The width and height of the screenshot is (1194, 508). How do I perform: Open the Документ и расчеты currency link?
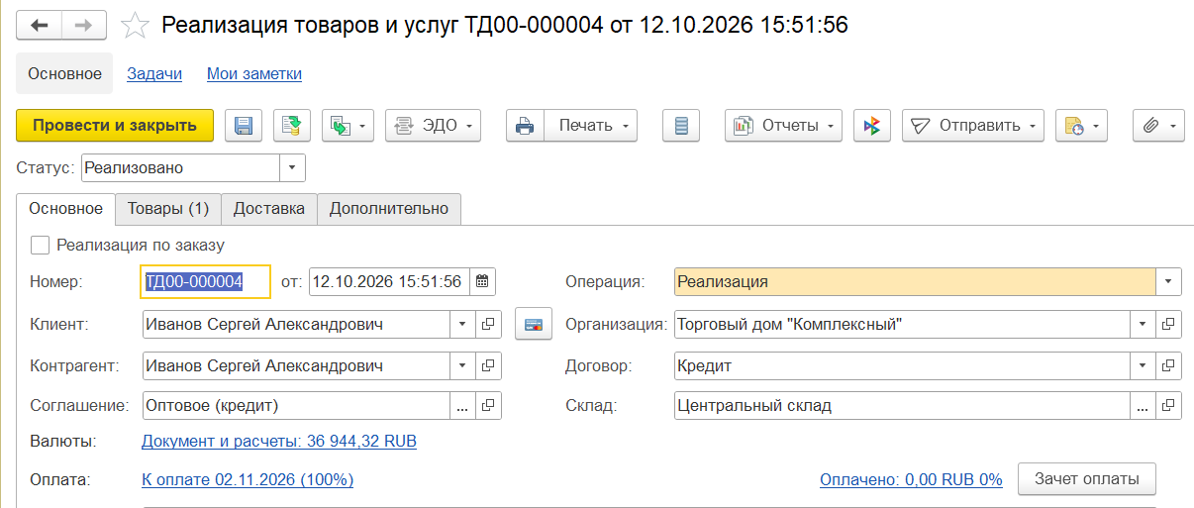coord(279,442)
